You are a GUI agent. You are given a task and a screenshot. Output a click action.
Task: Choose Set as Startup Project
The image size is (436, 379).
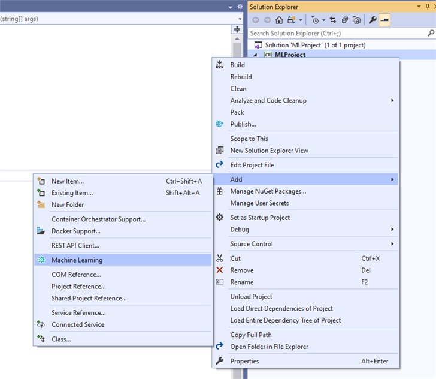pyautogui.click(x=306, y=218)
